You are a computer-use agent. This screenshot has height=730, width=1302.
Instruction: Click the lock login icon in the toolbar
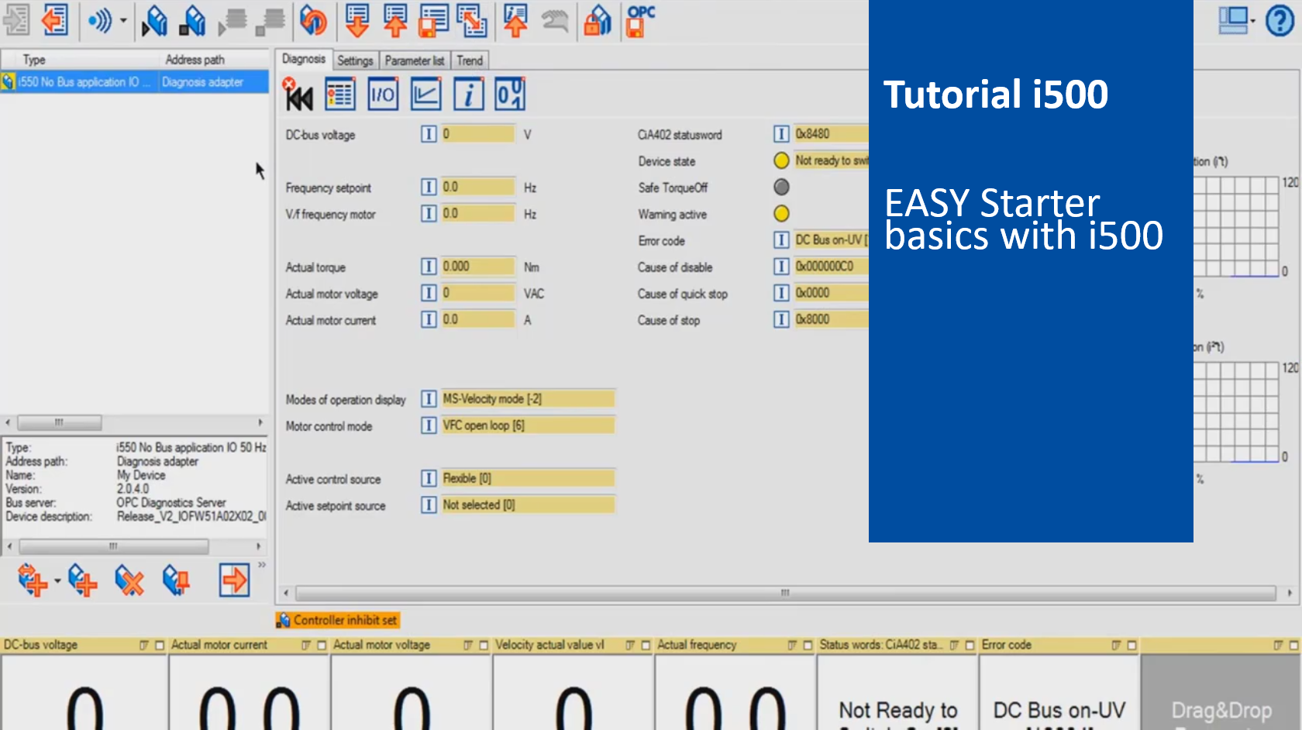[x=598, y=21]
